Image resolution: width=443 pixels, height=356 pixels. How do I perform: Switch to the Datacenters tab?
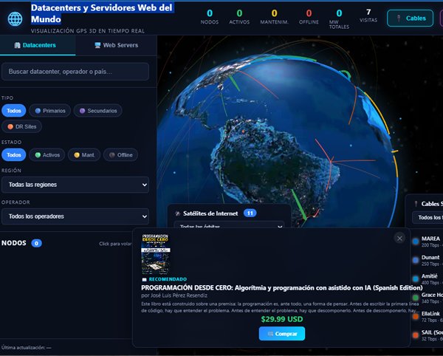pyautogui.click(x=38, y=45)
